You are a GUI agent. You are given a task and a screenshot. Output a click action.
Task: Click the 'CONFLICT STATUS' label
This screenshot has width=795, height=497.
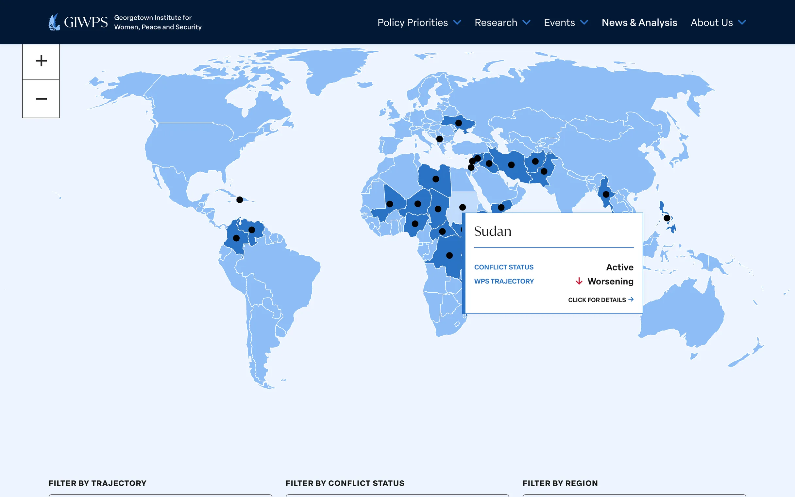pos(504,267)
